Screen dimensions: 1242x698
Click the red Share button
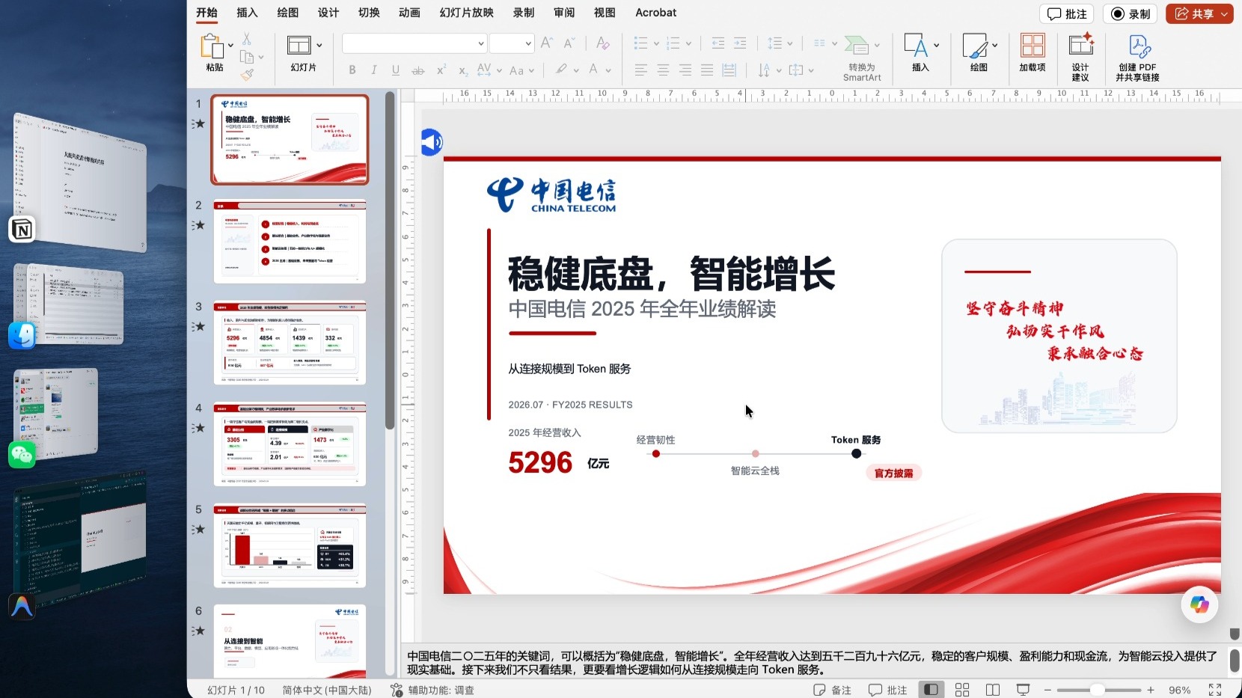tap(1199, 14)
